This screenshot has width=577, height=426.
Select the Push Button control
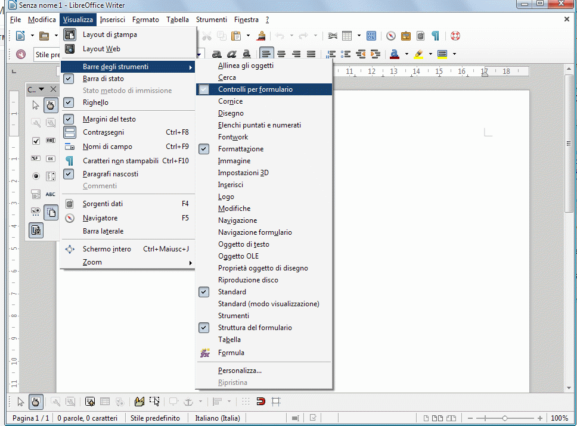pyautogui.click(x=51, y=158)
